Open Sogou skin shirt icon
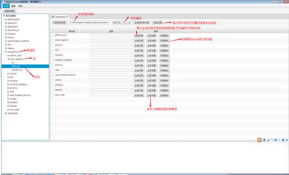This screenshot has width=289, height=175. point(283,140)
